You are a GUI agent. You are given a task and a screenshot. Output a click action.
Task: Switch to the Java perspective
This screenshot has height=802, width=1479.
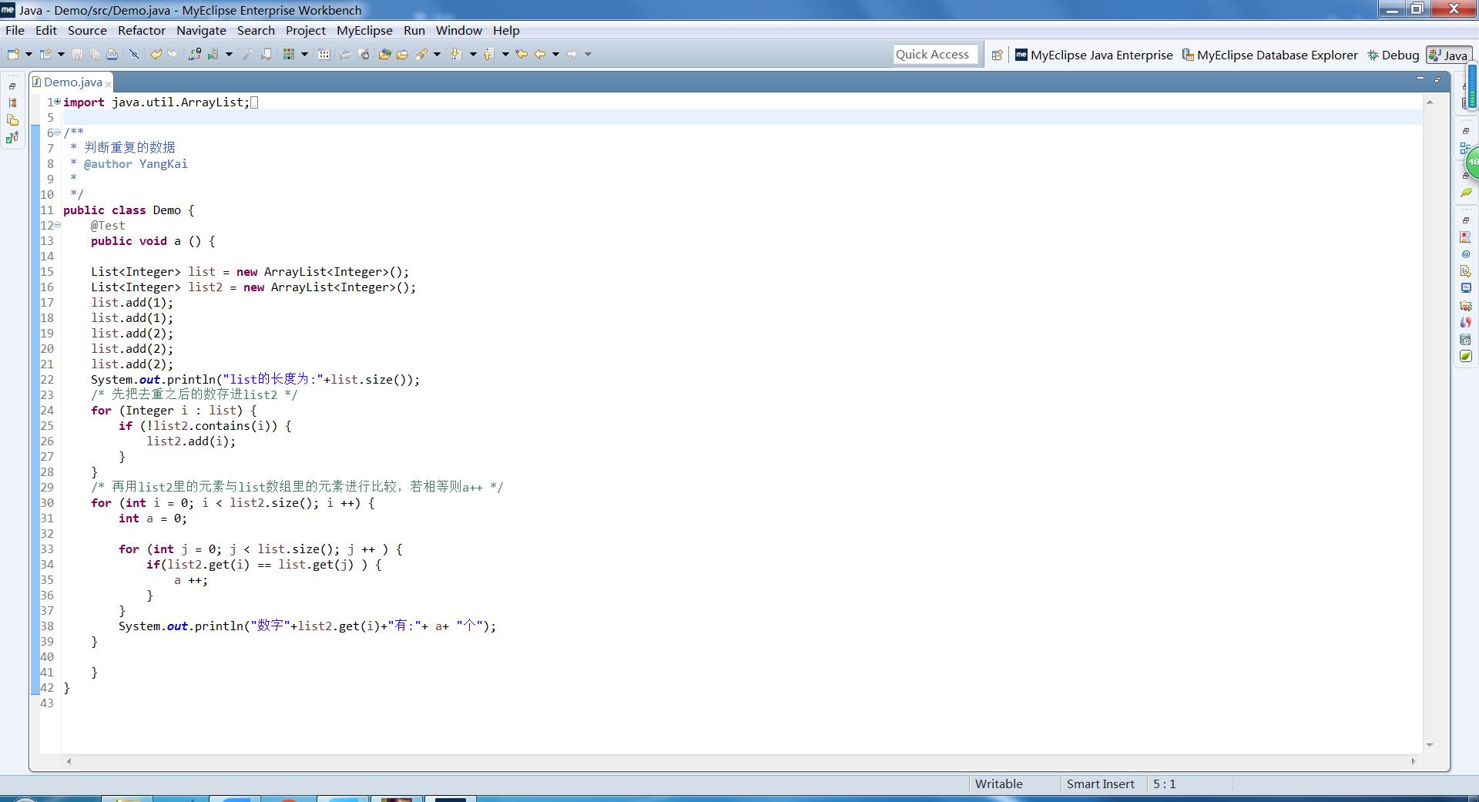pos(1449,55)
